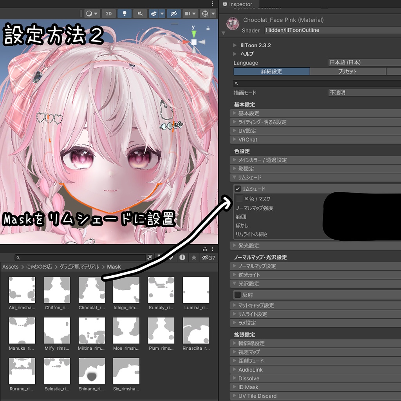Open the Shader dropdown showing Hidden/lilToonOutline
Image resolution: width=401 pixels, height=401 pixels.
(x=332, y=30)
